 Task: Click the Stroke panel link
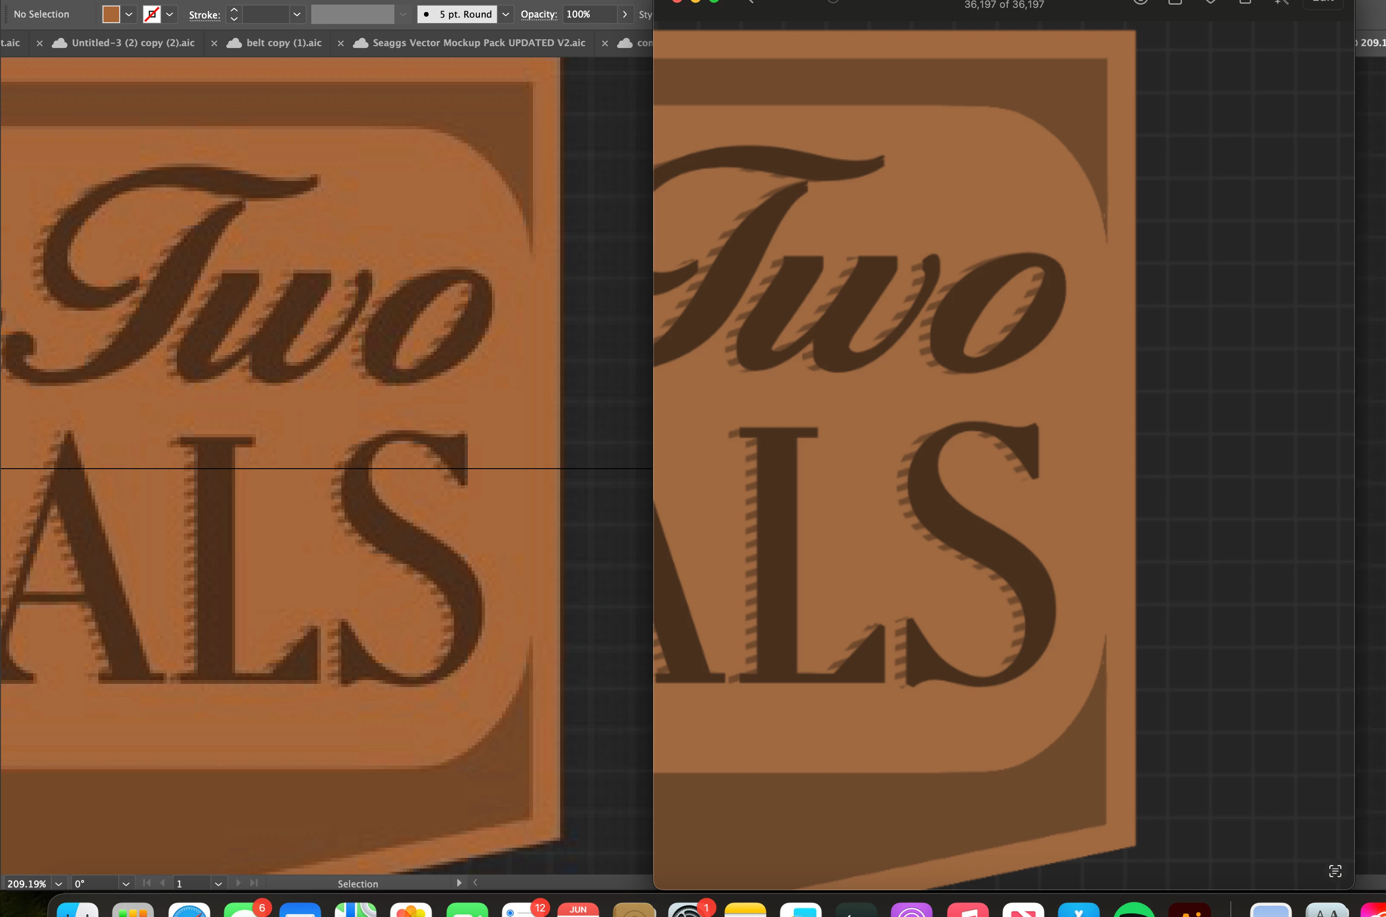[204, 15]
